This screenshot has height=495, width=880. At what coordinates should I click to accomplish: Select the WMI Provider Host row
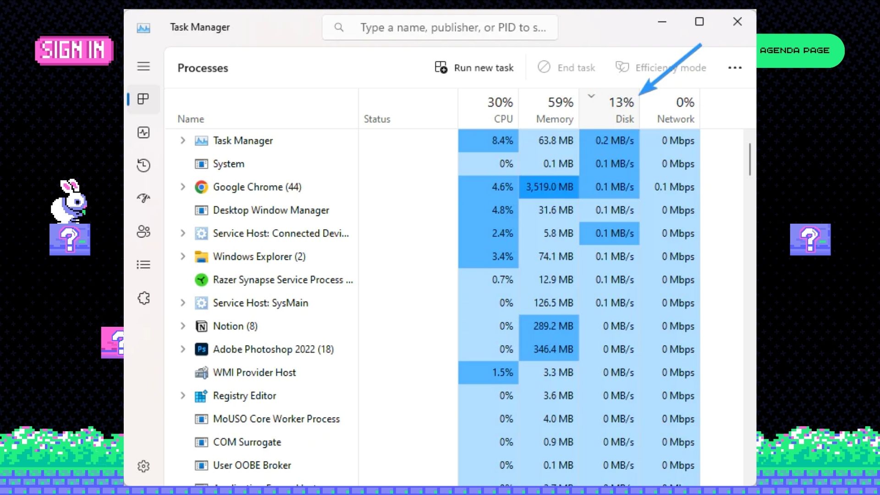432,373
